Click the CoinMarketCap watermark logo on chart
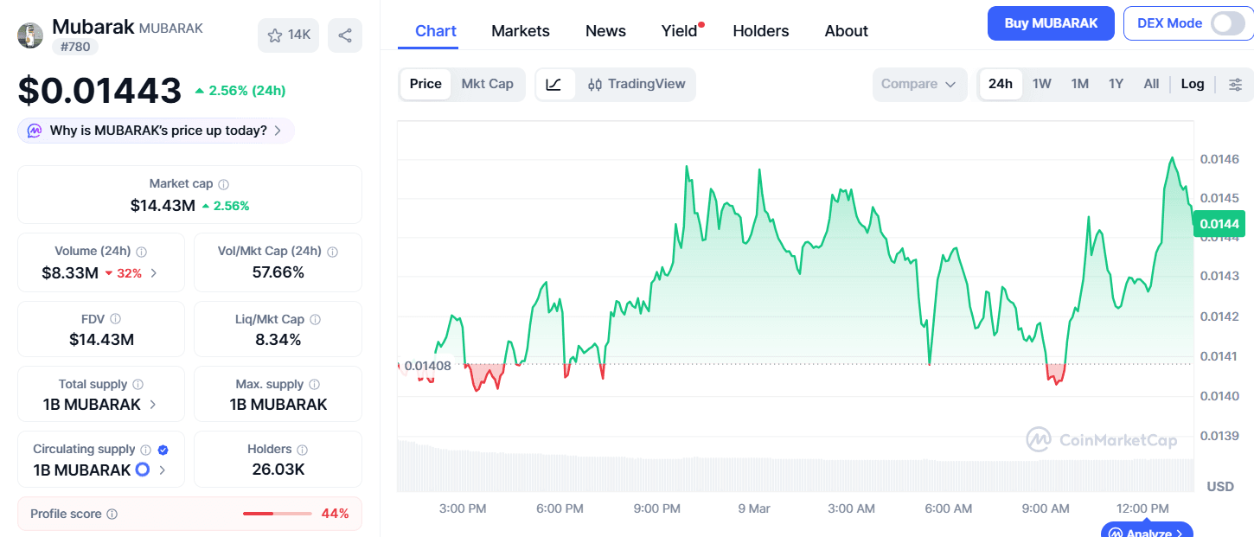Screen dimensions: 1254x537 tap(1100, 440)
